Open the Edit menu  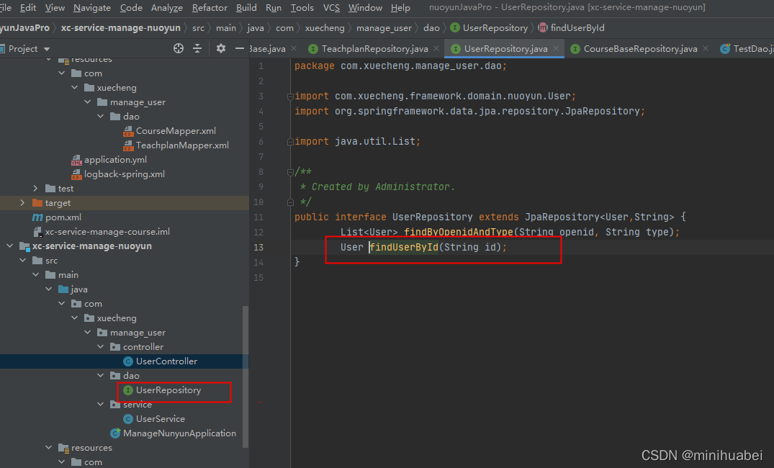click(27, 8)
